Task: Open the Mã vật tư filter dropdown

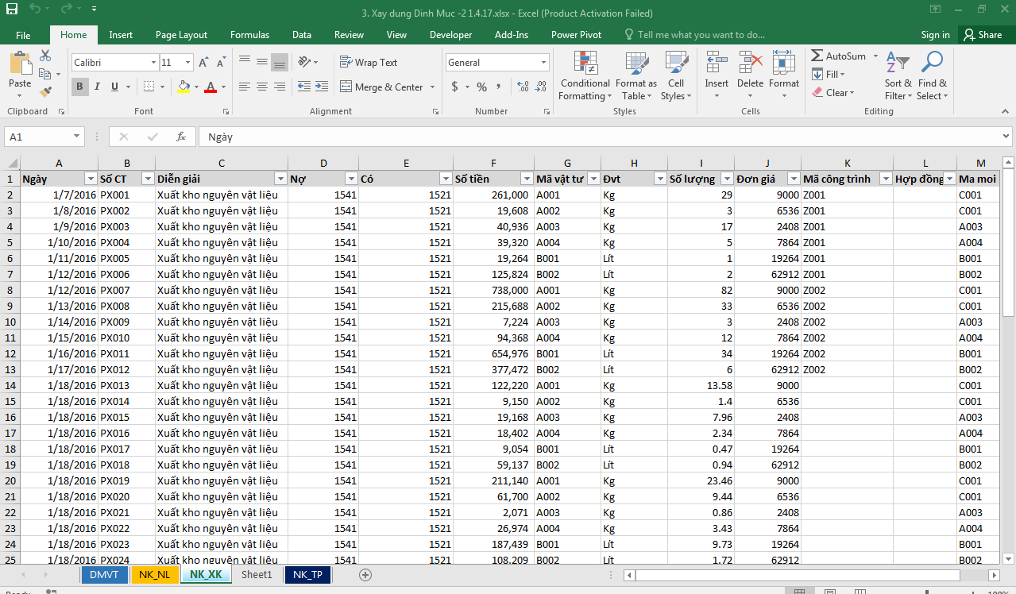Action: 593,179
